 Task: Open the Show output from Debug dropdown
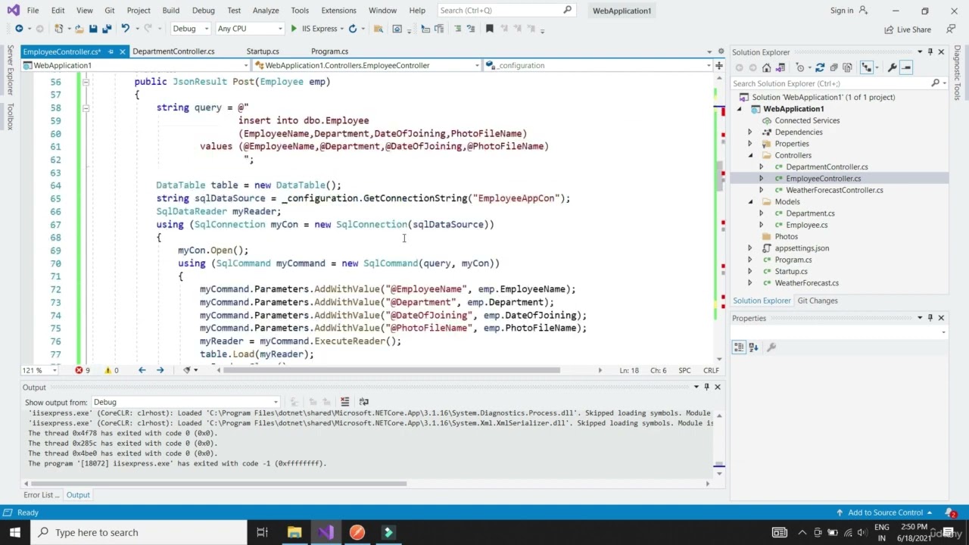tap(185, 402)
